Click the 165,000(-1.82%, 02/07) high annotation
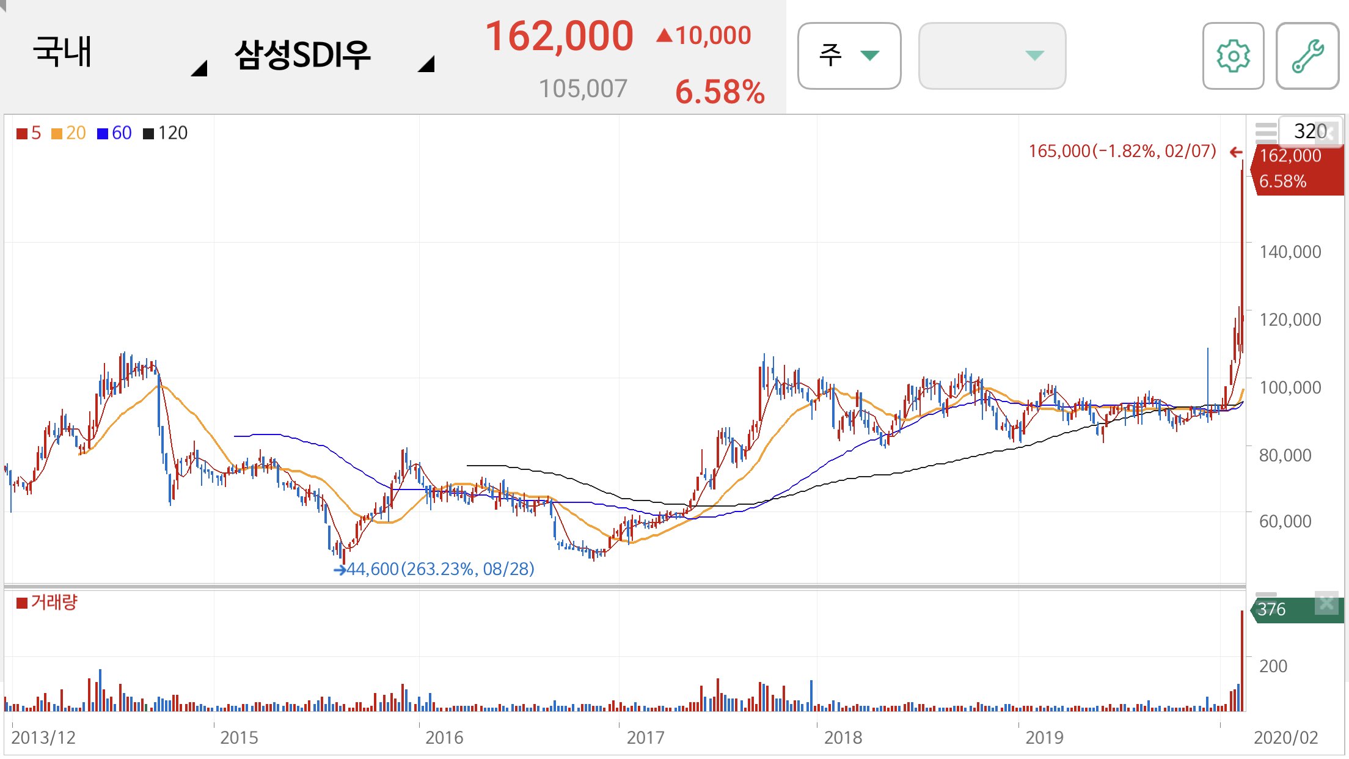Image resolution: width=1349 pixels, height=759 pixels. [x=1122, y=151]
